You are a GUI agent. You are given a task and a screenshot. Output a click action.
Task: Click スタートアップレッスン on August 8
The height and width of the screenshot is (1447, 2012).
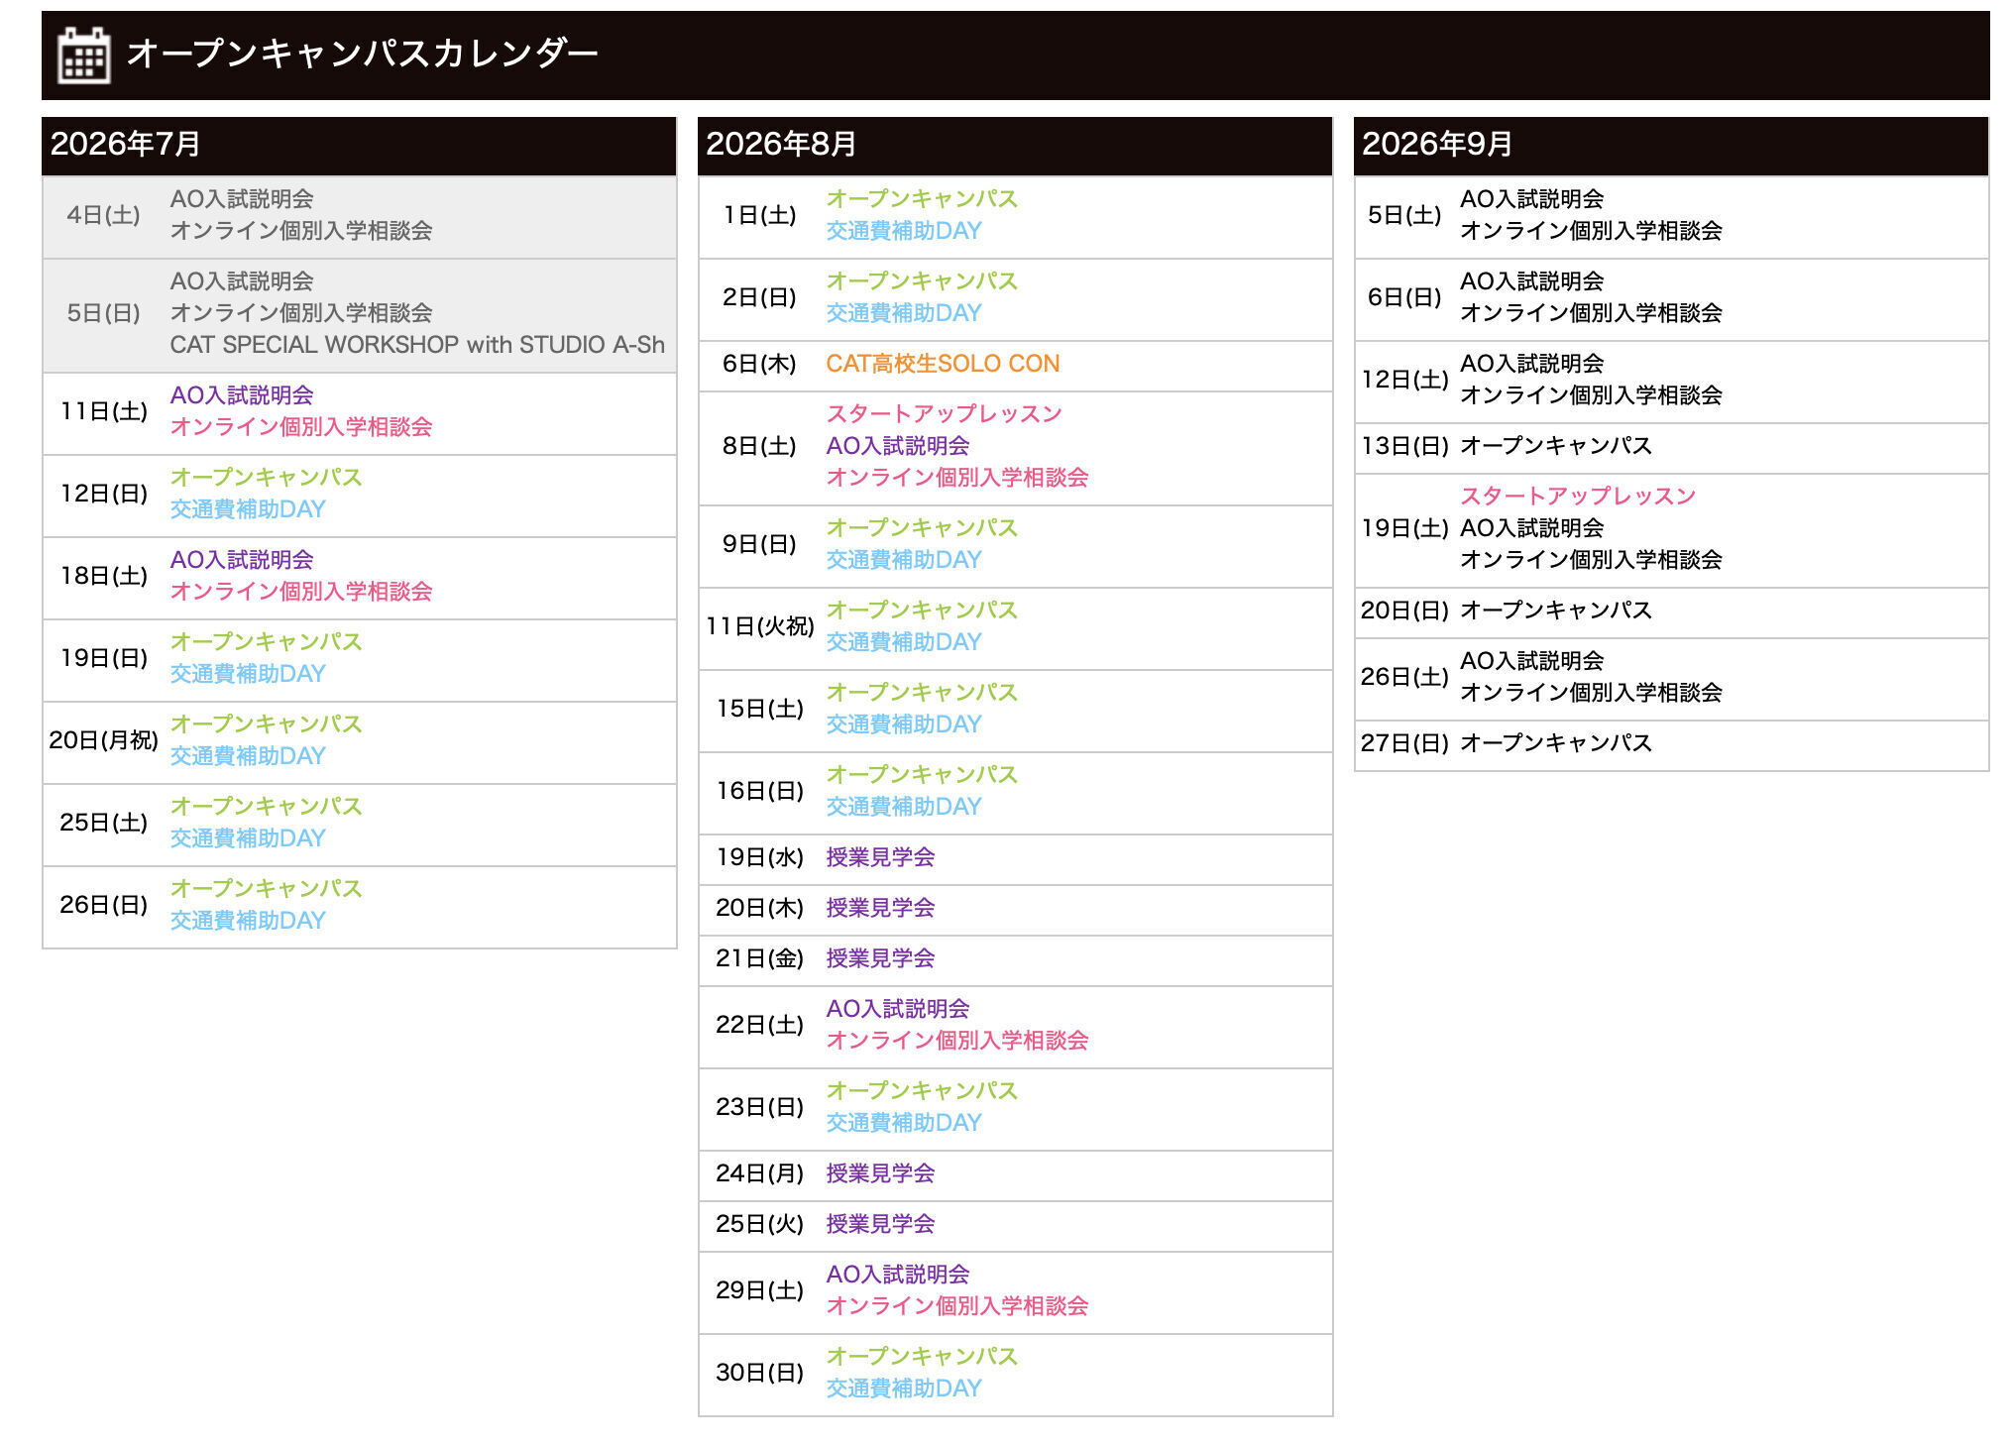tap(944, 414)
